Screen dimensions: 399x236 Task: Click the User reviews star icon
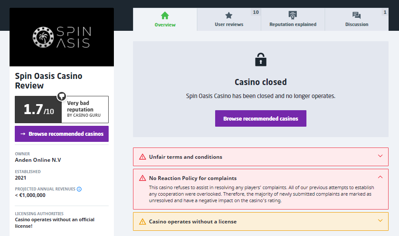point(229,16)
